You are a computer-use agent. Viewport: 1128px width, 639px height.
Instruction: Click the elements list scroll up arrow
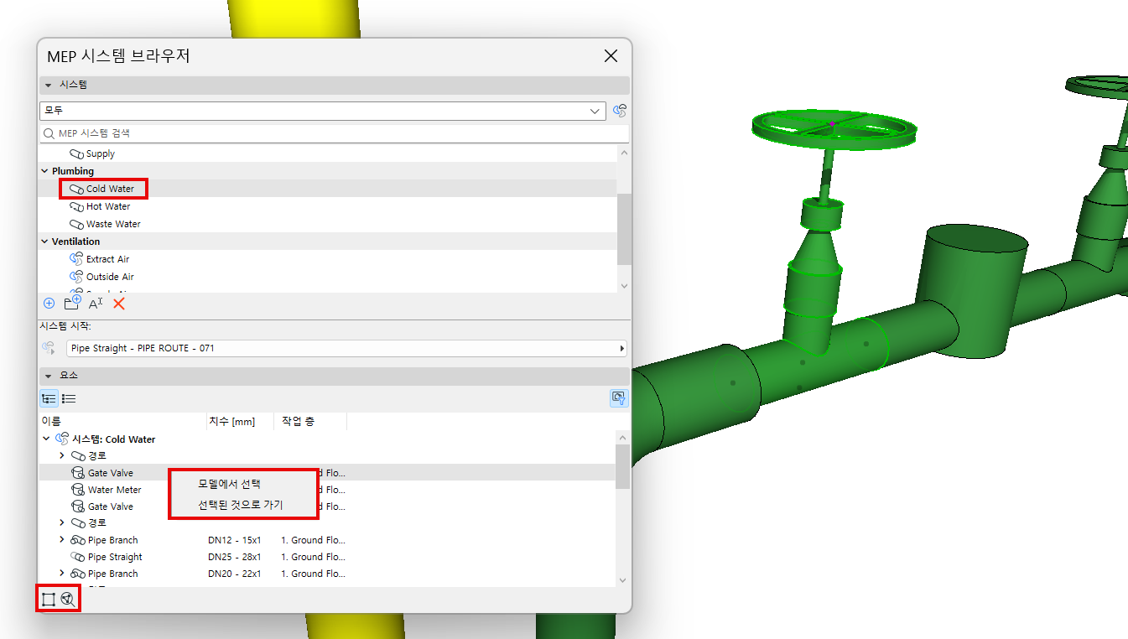pos(623,437)
